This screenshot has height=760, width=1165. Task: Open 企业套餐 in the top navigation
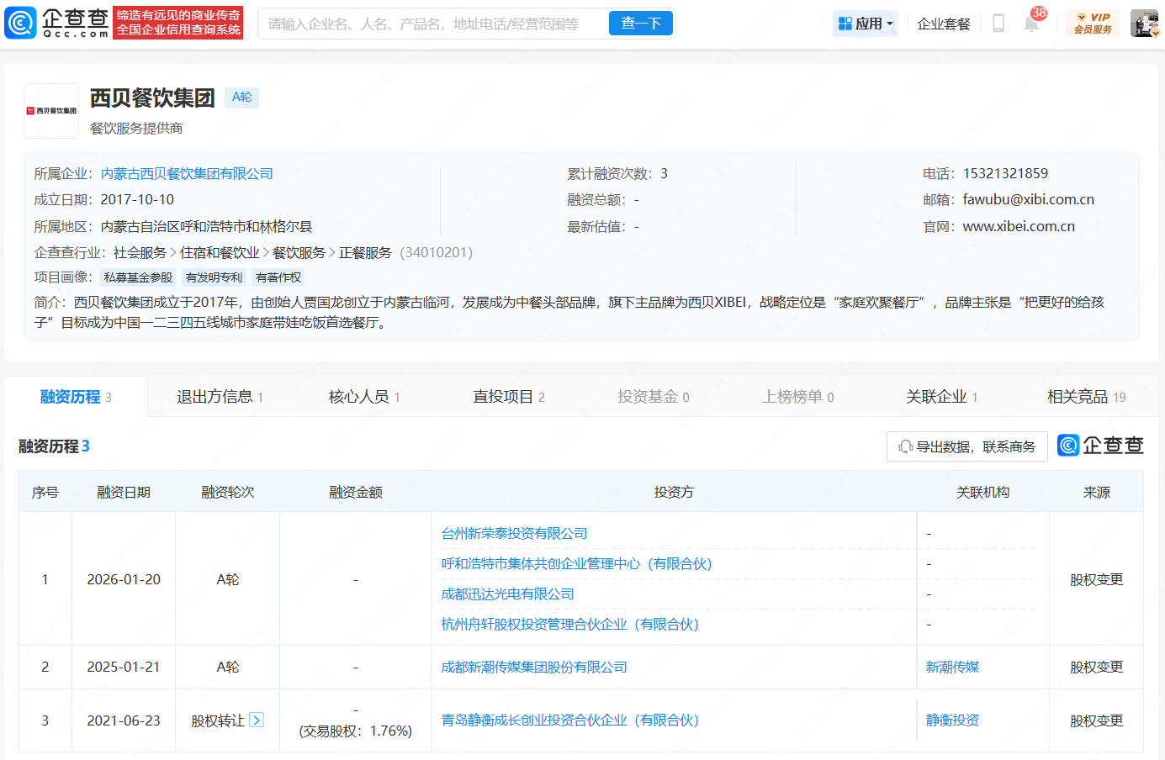pyautogui.click(x=943, y=24)
